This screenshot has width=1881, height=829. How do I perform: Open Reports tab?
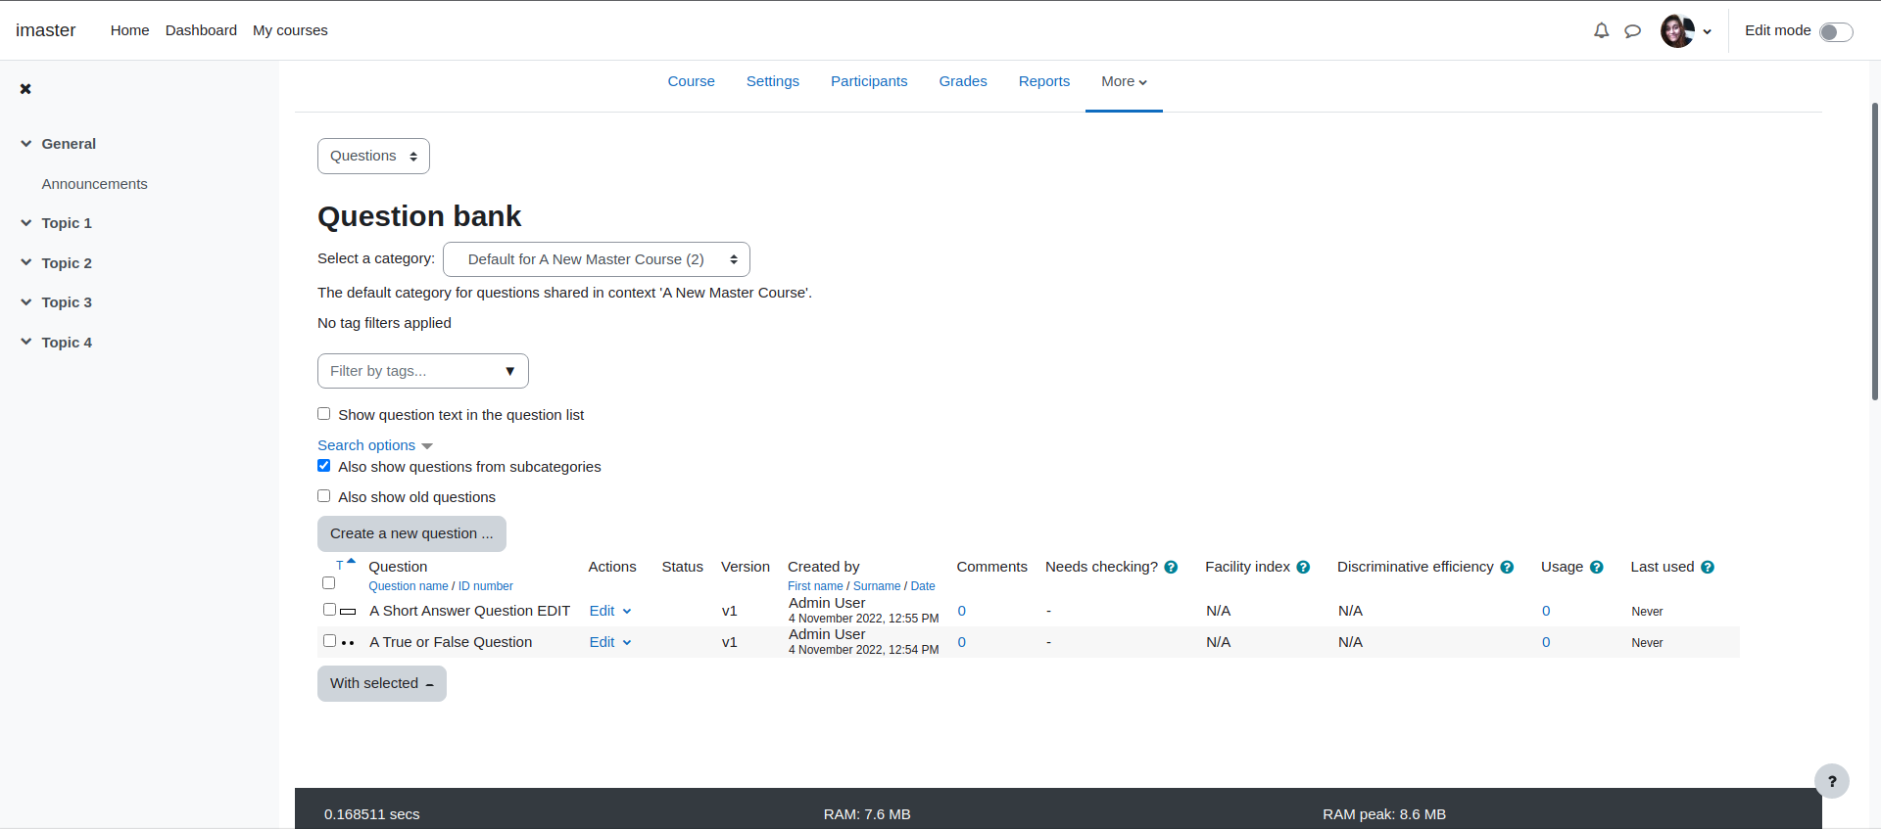click(1044, 81)
